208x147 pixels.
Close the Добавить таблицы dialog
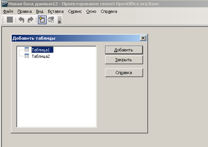click(143, 38)
